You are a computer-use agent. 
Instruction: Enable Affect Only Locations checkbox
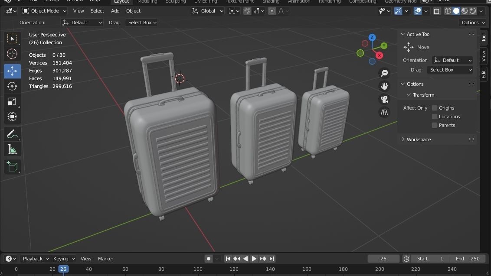click(x=434, y=117)
